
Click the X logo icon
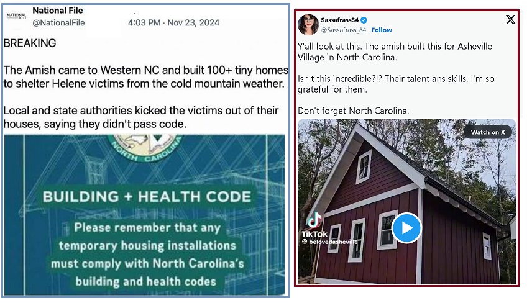(x=510, y=20)
